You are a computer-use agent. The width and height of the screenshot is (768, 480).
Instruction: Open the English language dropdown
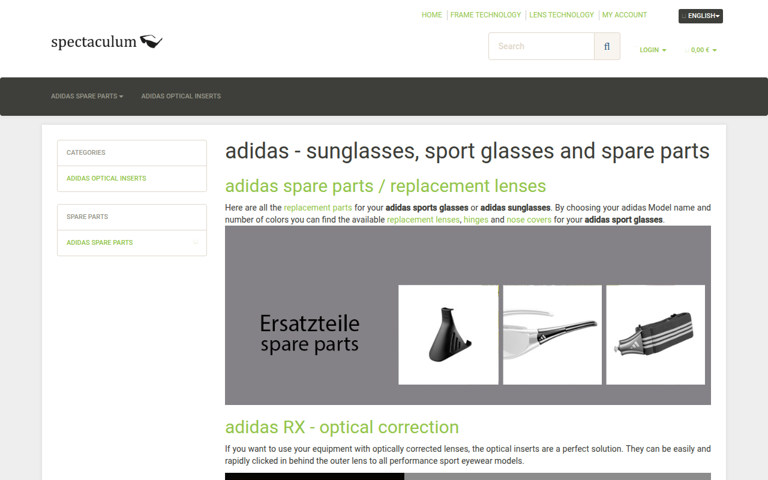700,16
